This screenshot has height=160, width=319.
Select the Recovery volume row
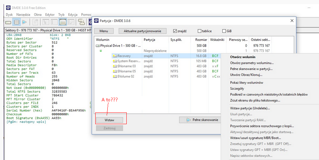coord(158,56)
